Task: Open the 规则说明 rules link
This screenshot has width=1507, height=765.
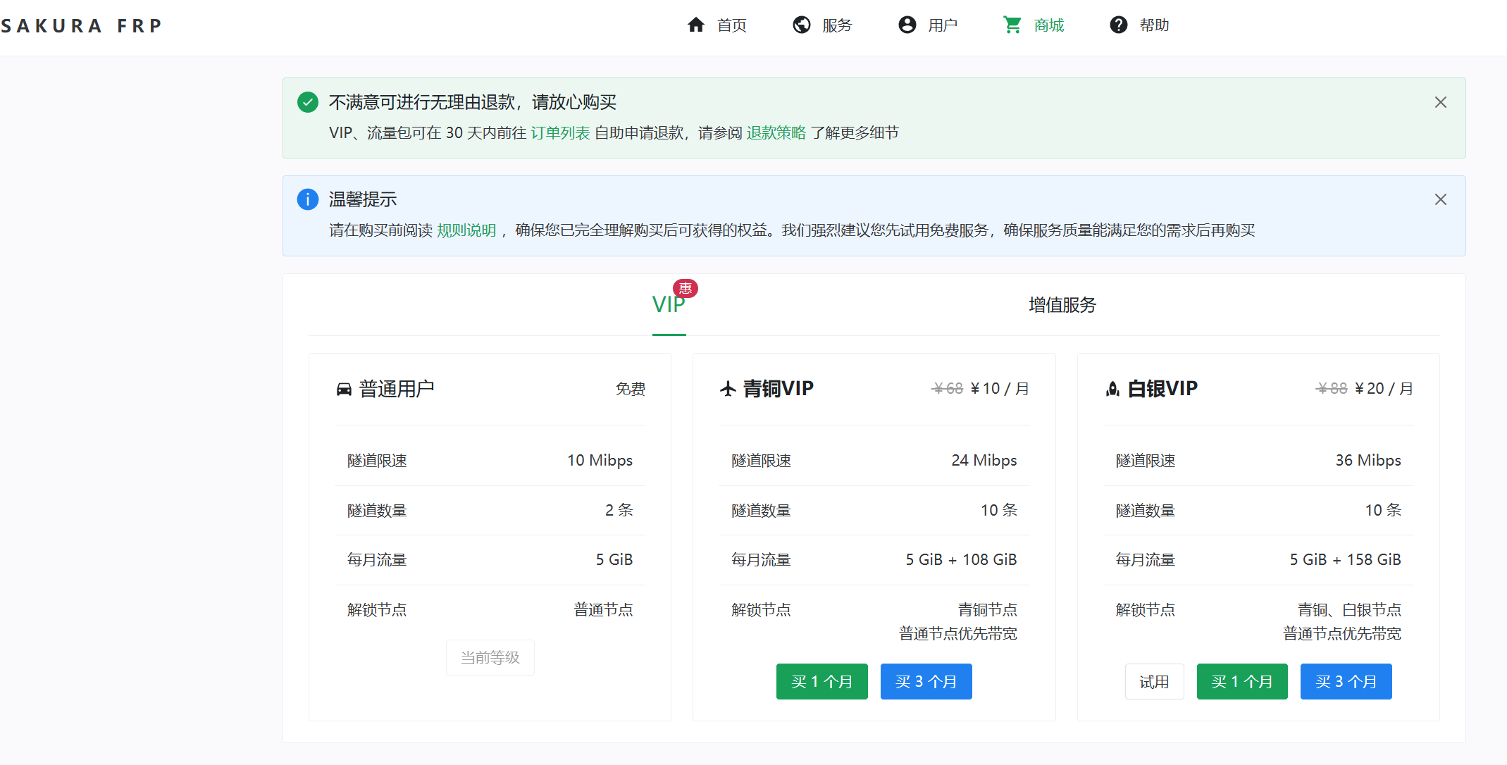Action: tap(466, 230)
